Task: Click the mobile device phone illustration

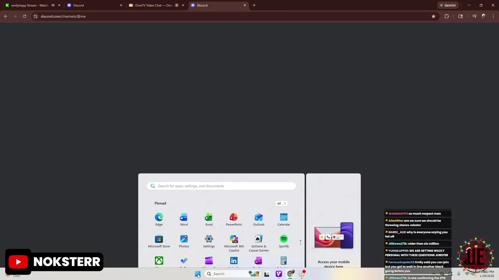Action: click(x=334, y=236)
